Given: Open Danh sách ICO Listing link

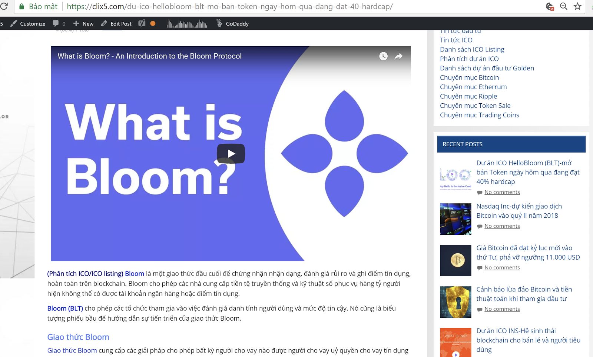Looking at the screenshot, I should click(x=472, y=49).
